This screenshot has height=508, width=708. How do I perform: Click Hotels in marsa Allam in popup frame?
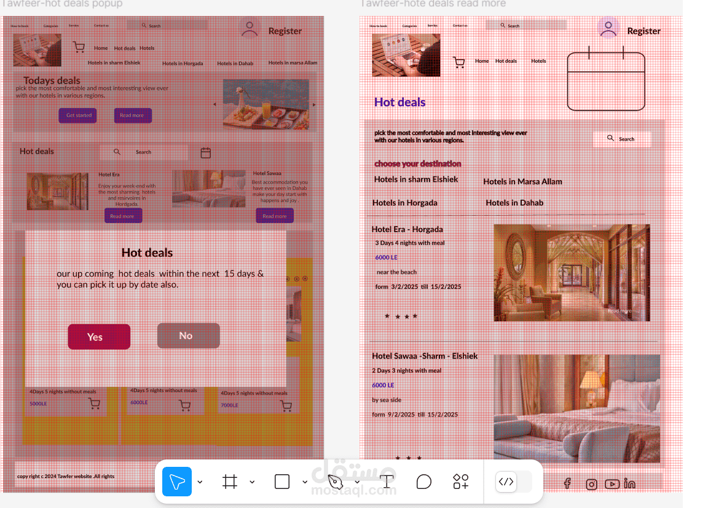pyautogui.click(x=293, y=63)
